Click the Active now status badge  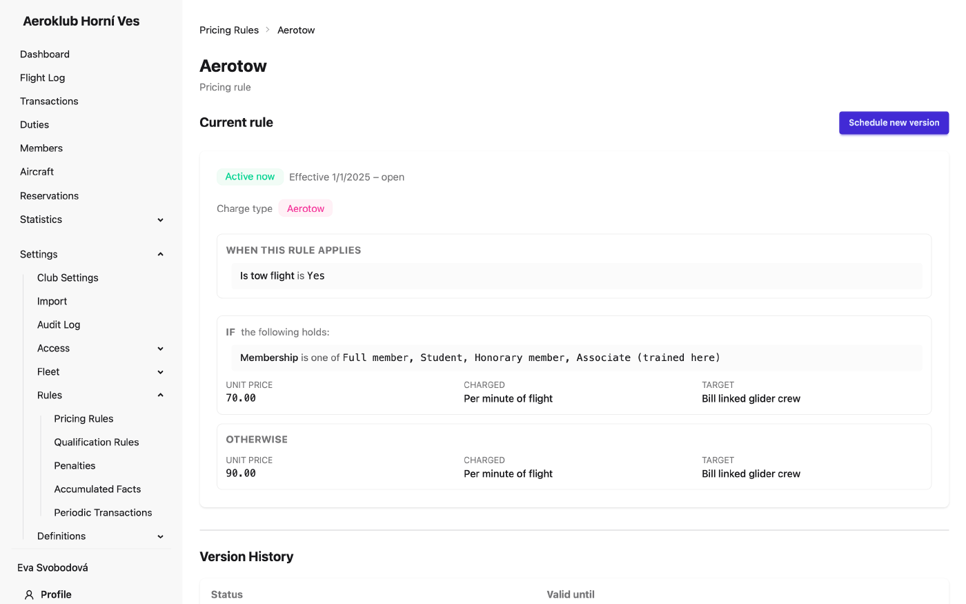(250, 177)
